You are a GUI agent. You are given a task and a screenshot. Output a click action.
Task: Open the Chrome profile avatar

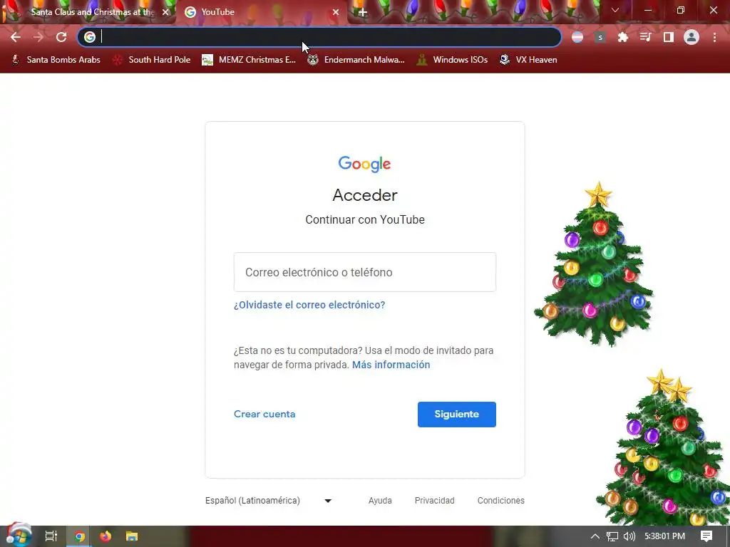[x=692, y=37]
